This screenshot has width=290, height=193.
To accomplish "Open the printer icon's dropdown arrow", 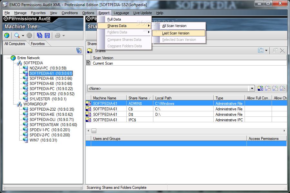I will [x=63, y=35].
